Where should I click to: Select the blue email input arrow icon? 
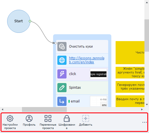(62, 101)
